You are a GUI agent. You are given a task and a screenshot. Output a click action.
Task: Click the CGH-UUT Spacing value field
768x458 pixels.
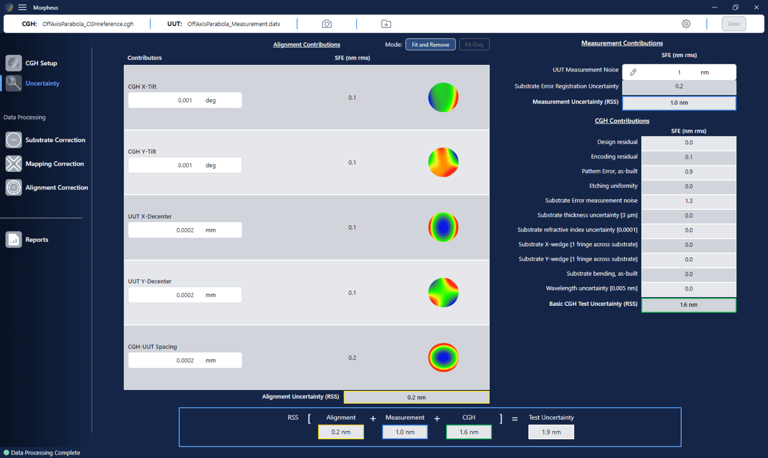coord(185,361)
